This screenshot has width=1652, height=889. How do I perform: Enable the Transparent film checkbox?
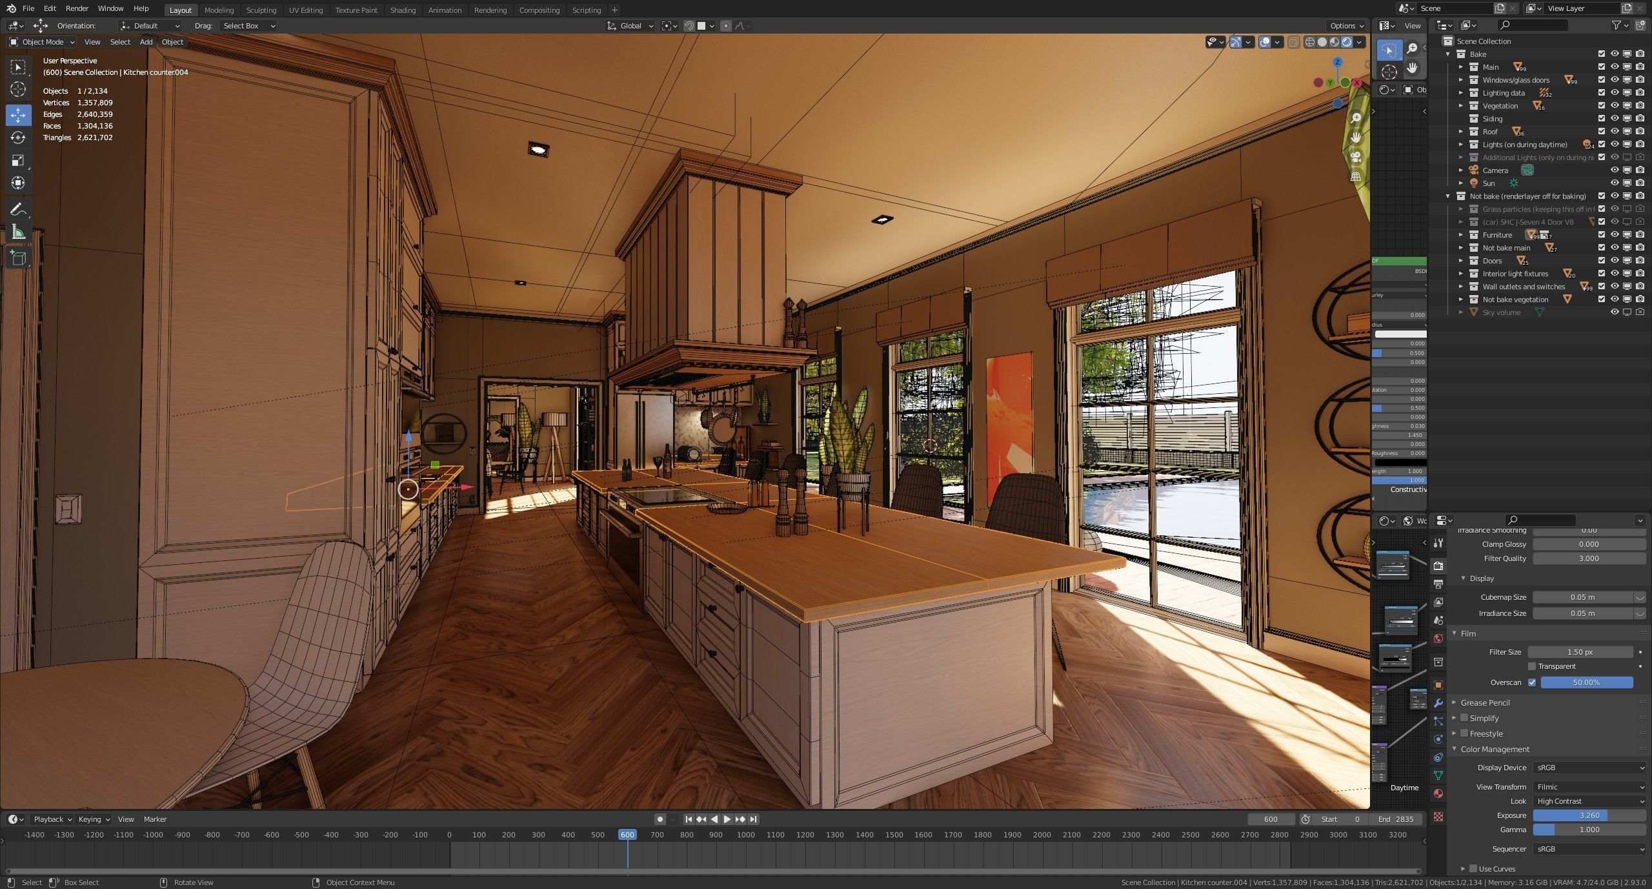(x=1532, y=666)
